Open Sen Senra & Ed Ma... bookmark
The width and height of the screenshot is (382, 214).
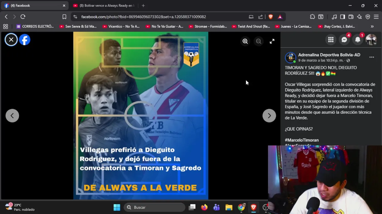coord(78,26)
